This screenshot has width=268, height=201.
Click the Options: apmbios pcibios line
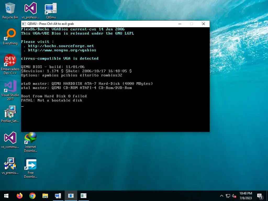(72, 75)
